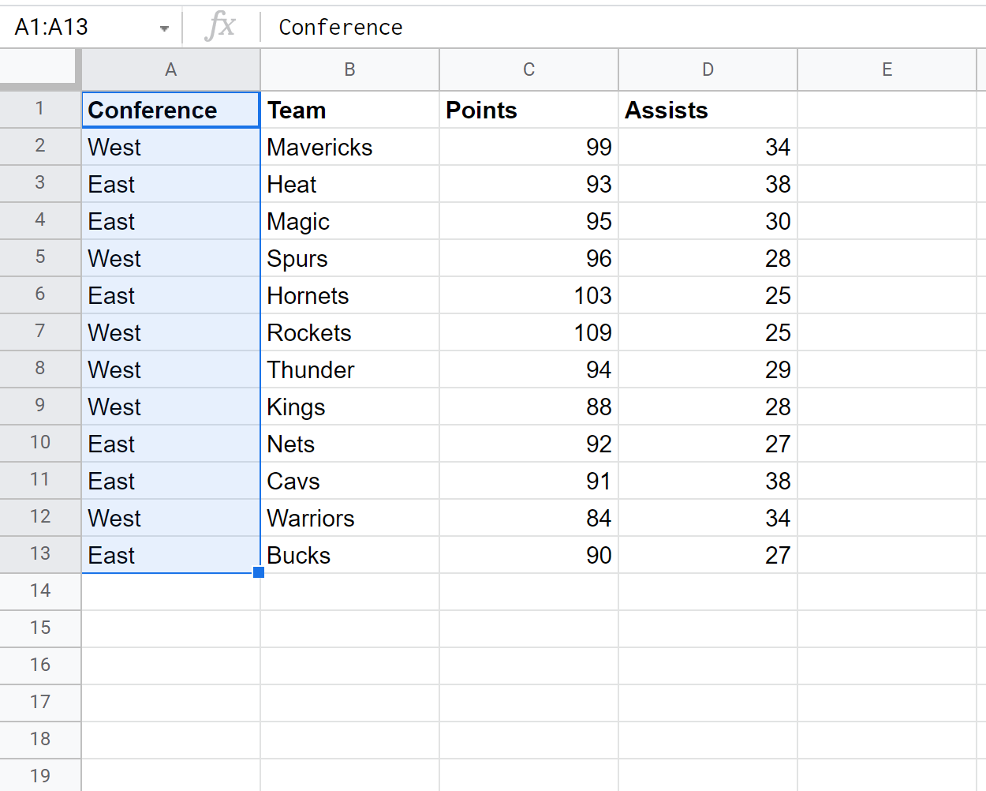The image size is (986, 791).
Task: Open the Name box dropdown arrow
Action: point(164,28)
